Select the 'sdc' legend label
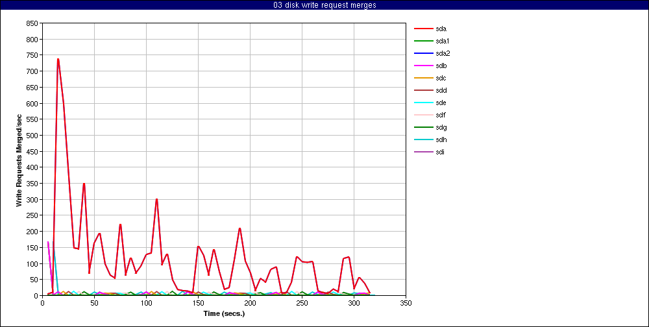Viewport: 649px width, 327px height. click(441, 78)
